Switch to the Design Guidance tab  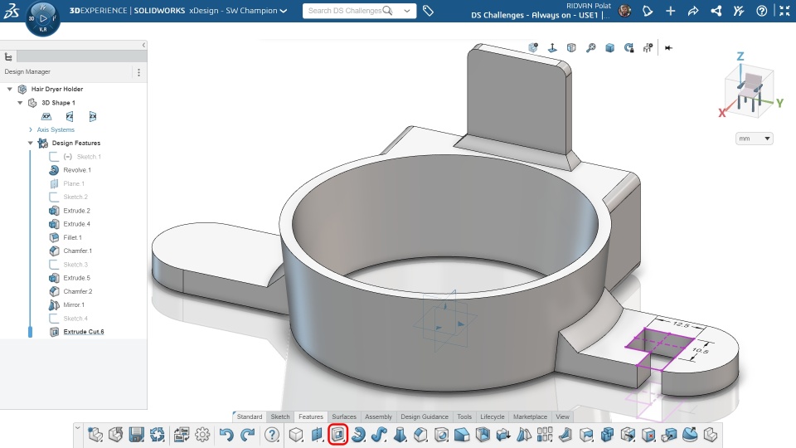(x=425, y=416)
